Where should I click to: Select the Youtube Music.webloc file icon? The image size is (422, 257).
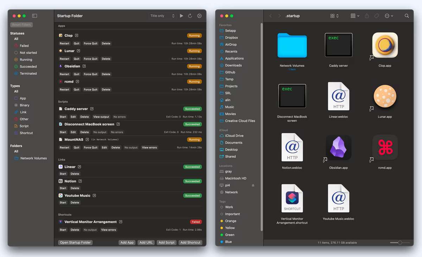[338, 198]
